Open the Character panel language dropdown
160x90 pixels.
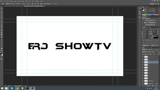pyautogui.click(x=145, y=45)
